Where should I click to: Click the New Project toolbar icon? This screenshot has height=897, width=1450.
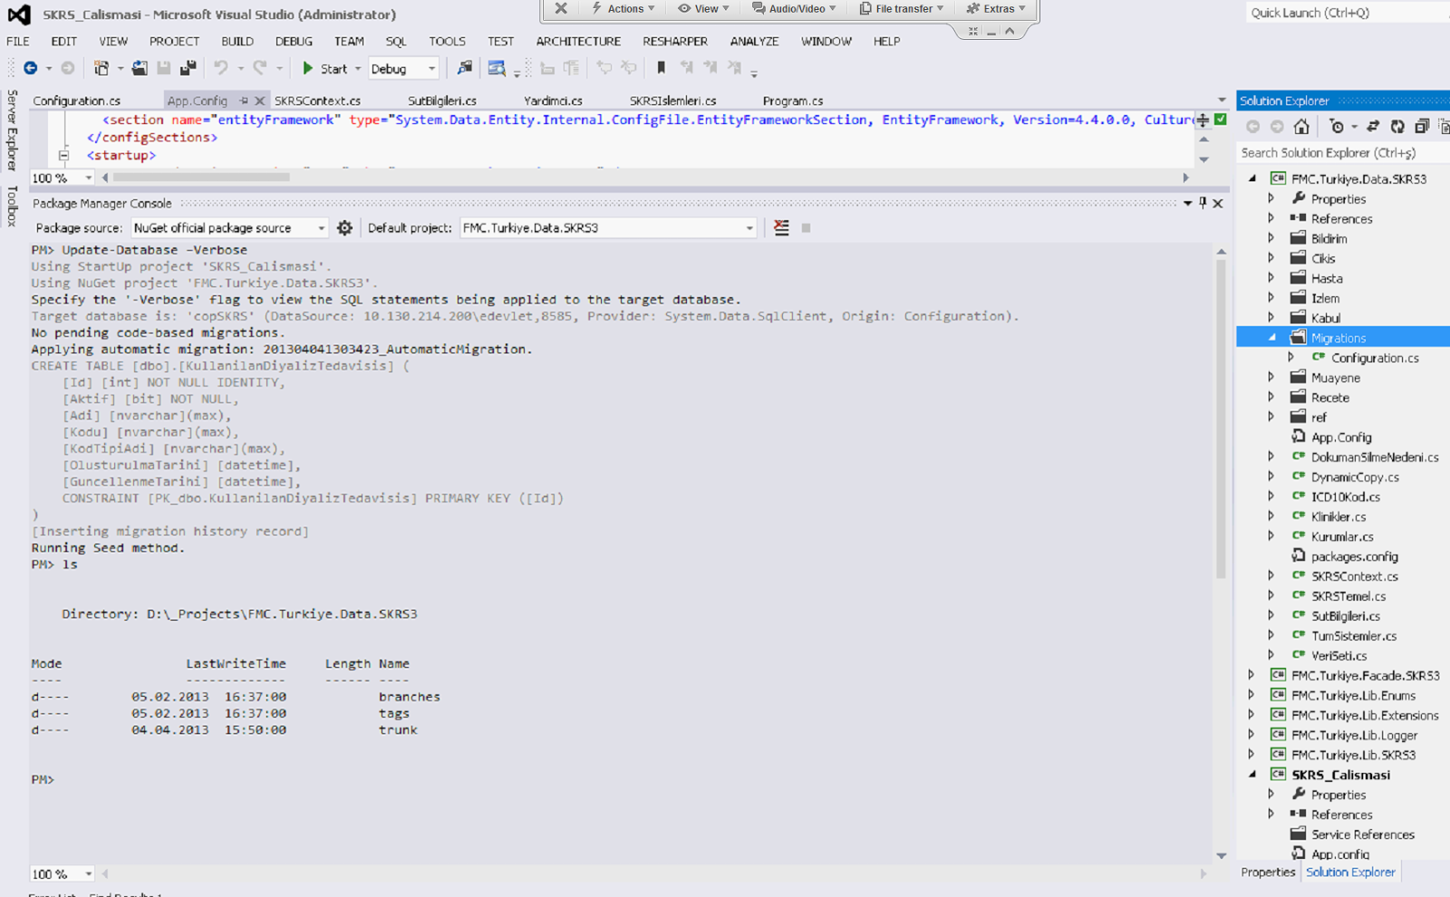(x=101, y=68)
